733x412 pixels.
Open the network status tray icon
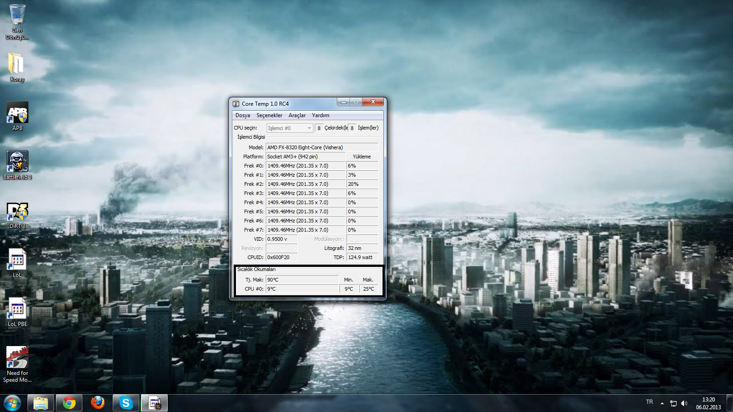673,403
